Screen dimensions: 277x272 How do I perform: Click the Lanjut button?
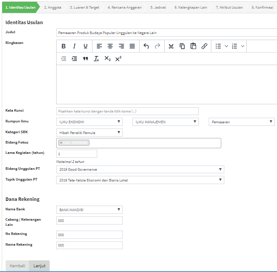pos(39,266)
